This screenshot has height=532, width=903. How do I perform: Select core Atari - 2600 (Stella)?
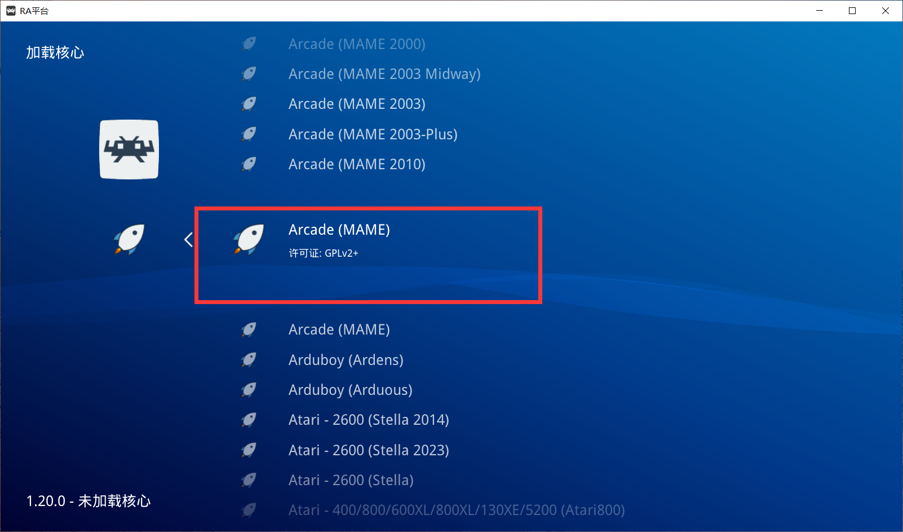351,480
